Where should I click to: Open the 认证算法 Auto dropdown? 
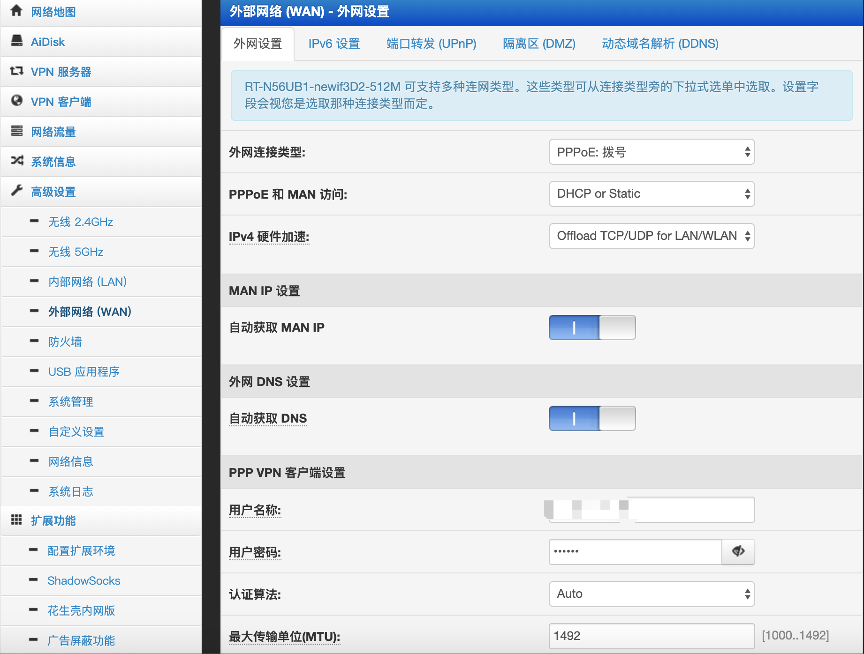tap(651, 594)
